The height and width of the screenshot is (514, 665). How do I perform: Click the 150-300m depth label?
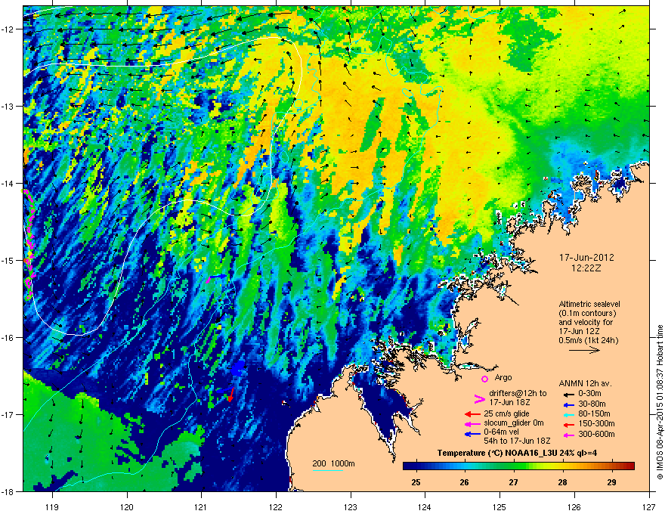(x=596, y=423)
